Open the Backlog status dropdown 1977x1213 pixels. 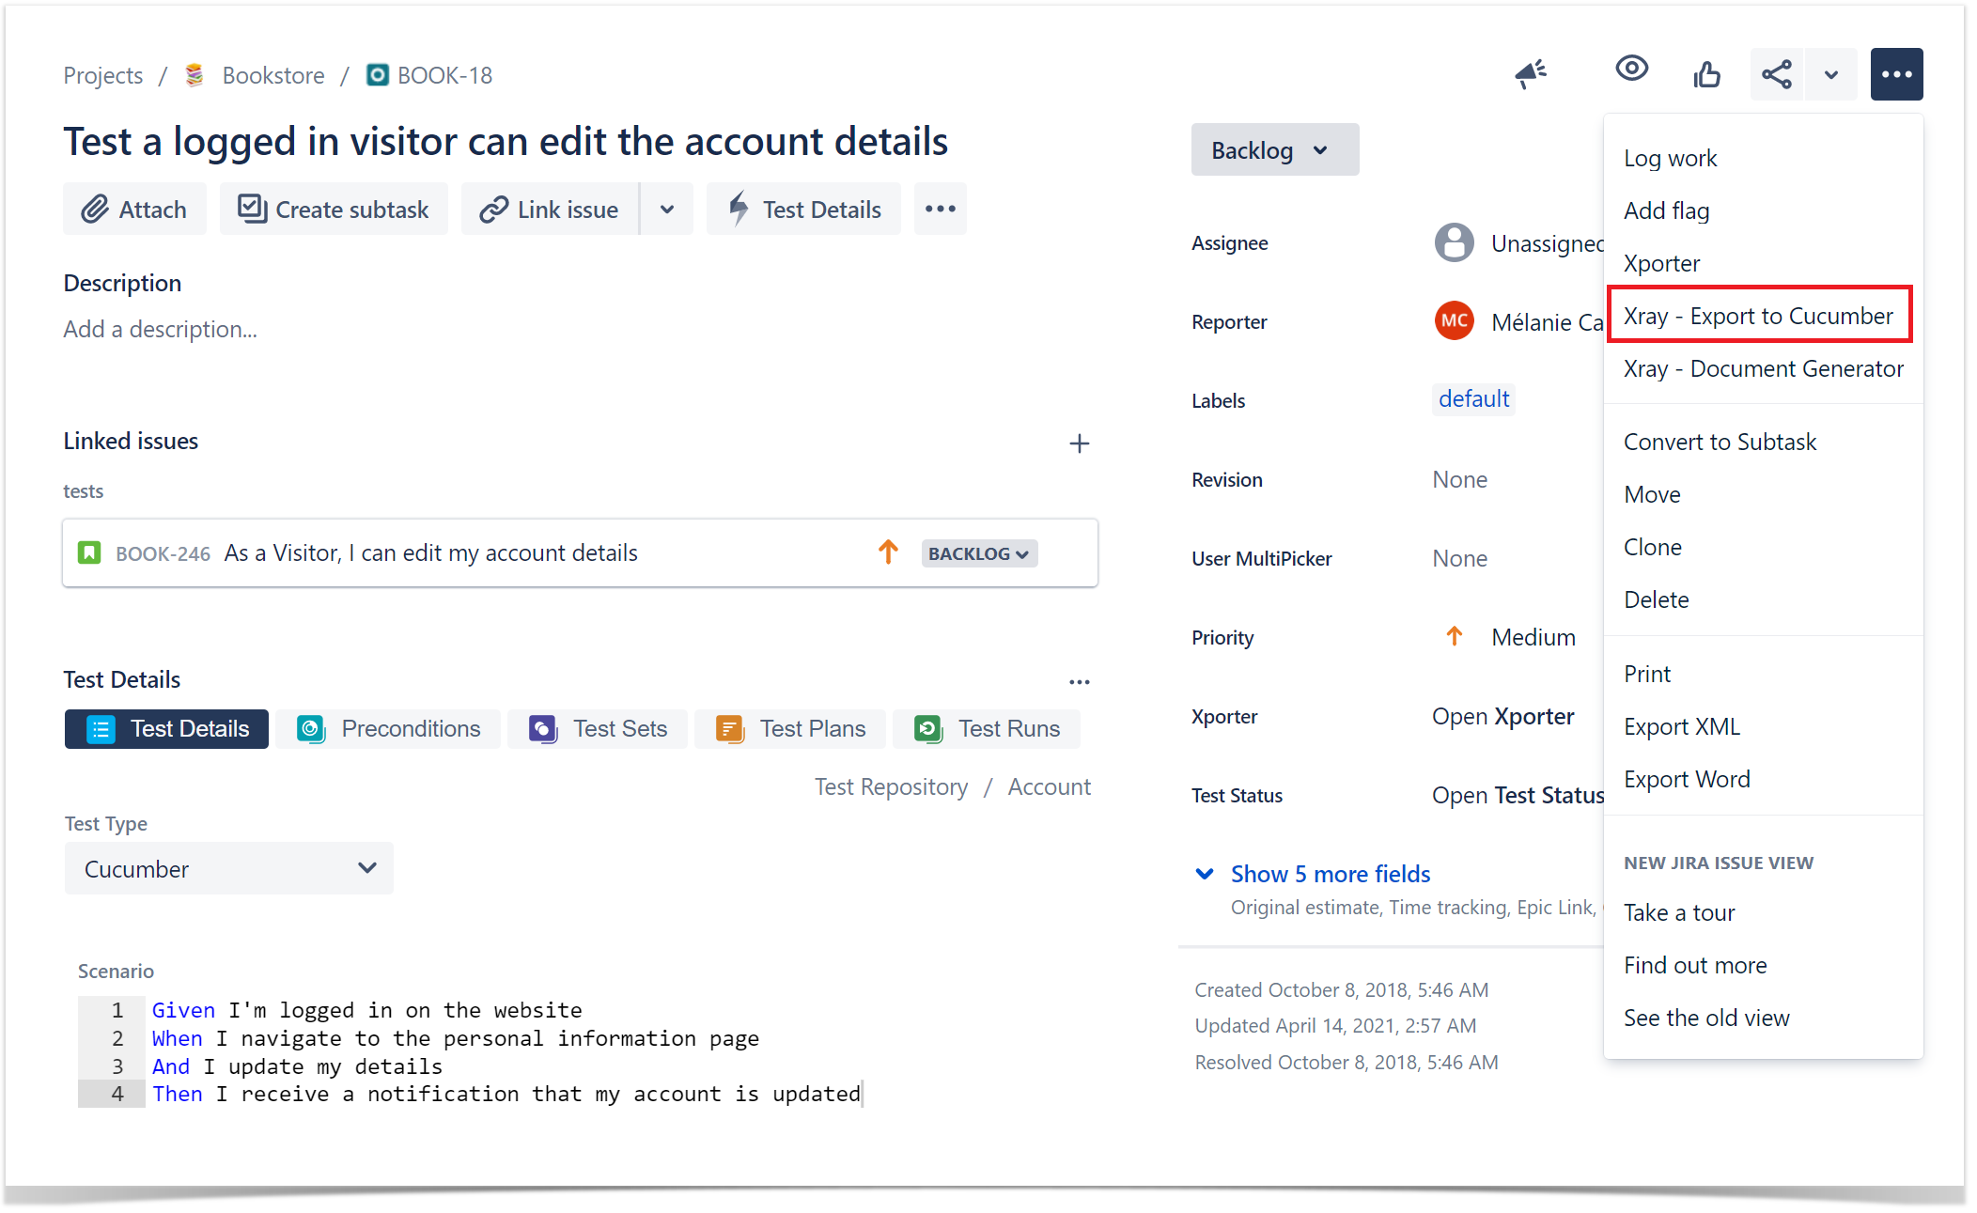[x=1274, y=149]
